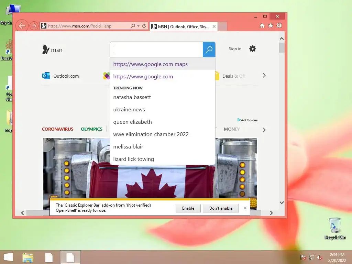Click the Outlook icon in shortcuts row

coord(46,76)
